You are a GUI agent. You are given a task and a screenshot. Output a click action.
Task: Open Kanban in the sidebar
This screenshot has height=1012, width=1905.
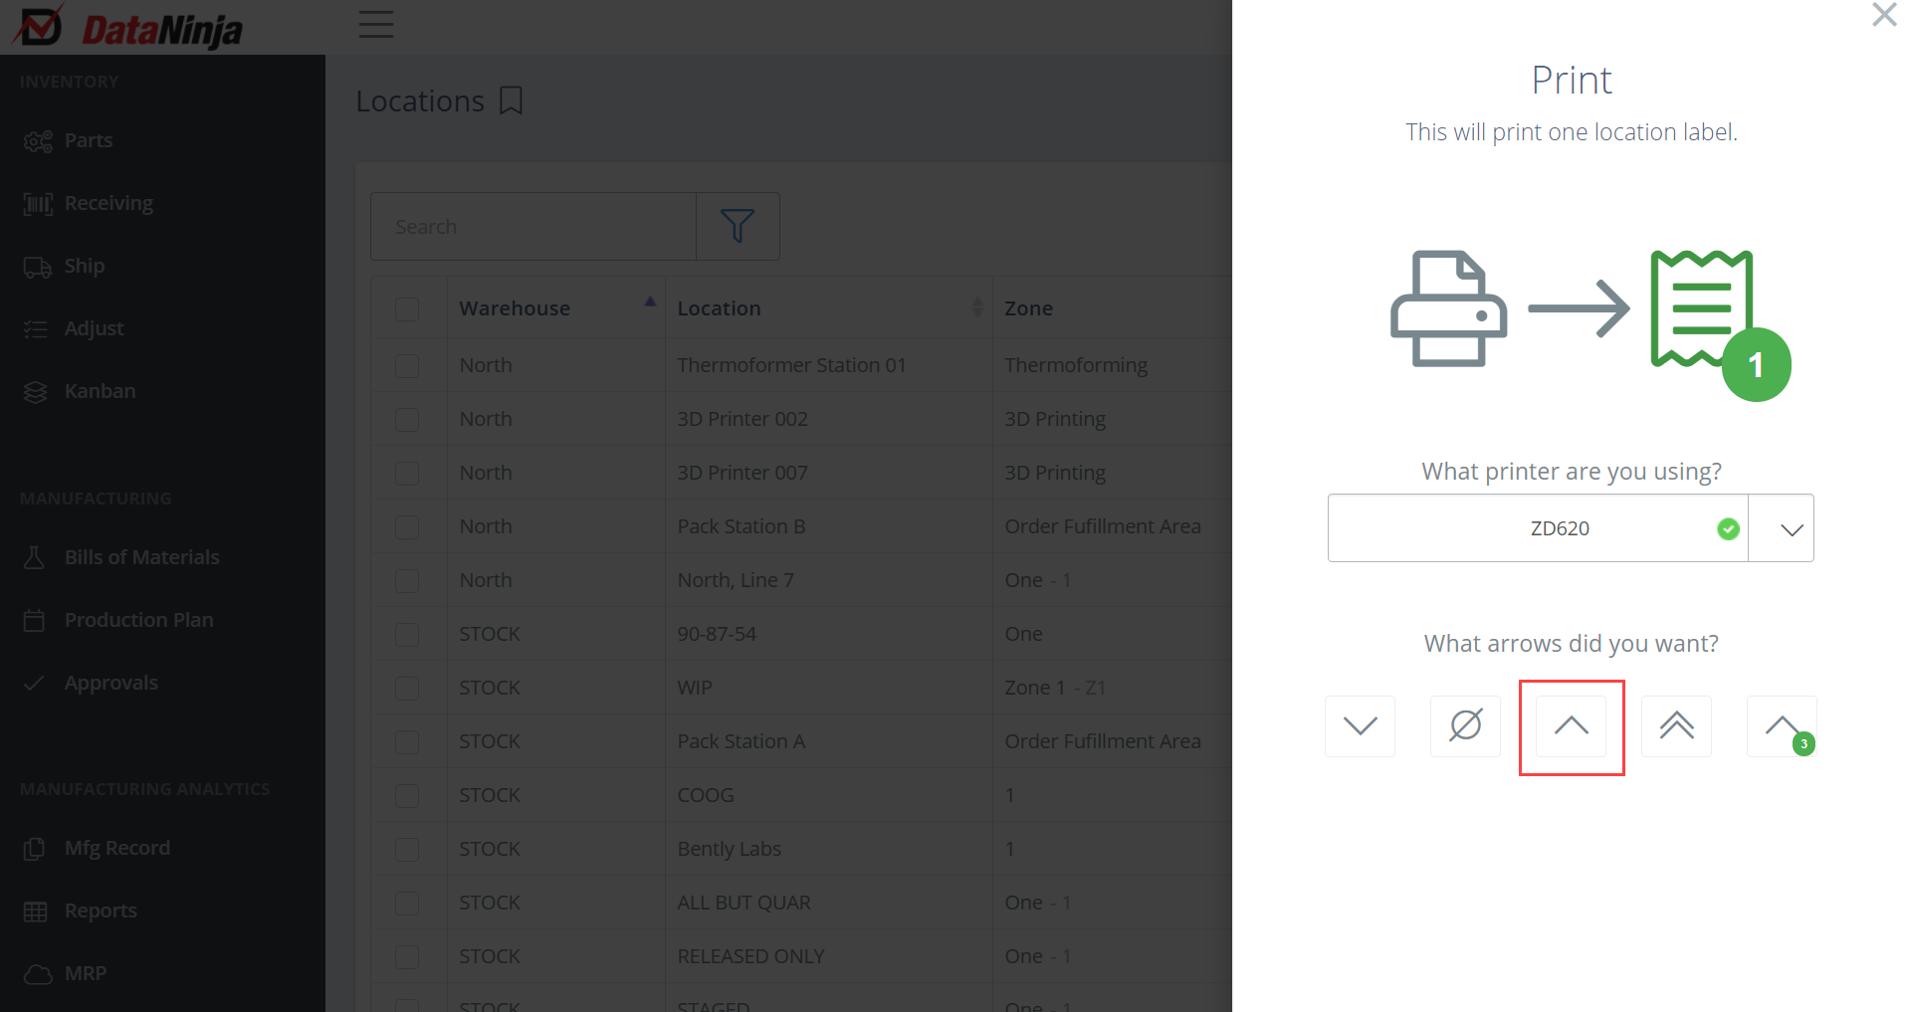(x=100, y=392)
